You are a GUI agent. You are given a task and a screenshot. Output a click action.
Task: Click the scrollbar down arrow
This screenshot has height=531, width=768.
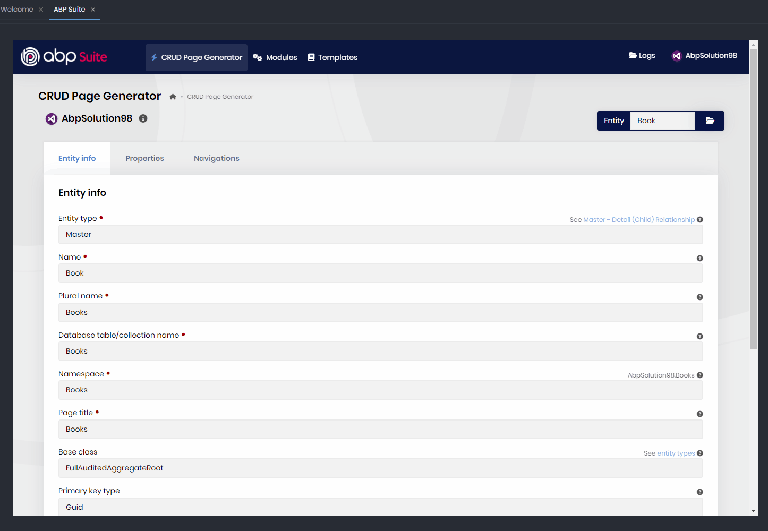(754, 511)
